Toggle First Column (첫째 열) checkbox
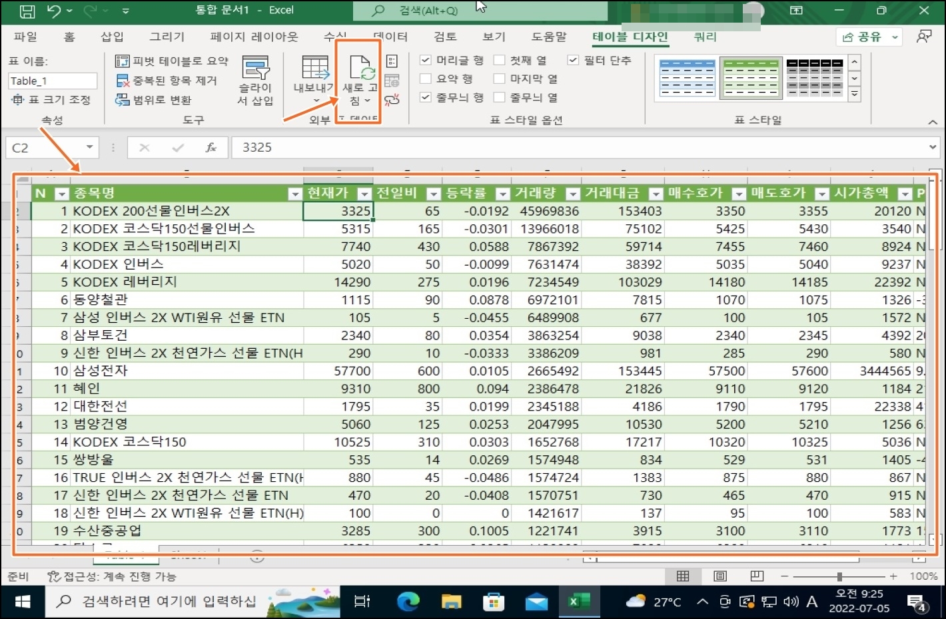 pyautogui.click(x=499, y=60)
